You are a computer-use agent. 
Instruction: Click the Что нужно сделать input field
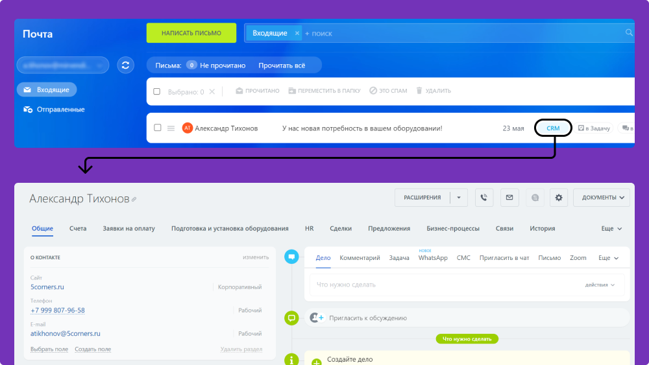(x=441, y=285)
